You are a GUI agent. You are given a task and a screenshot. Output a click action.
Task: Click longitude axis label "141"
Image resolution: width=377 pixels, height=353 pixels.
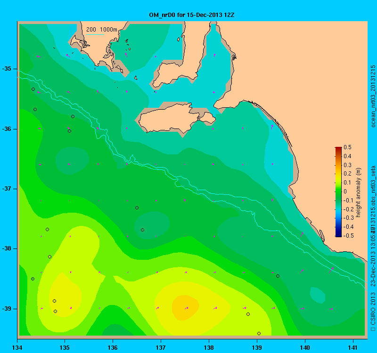point(353,348)
